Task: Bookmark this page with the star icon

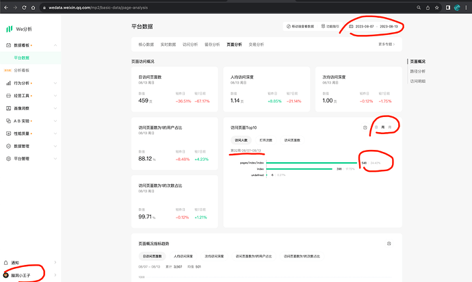Action: click(437, 8)
